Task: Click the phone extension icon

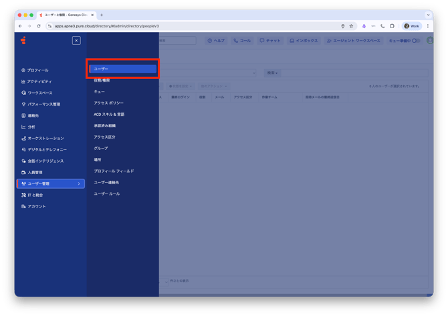Action: [x=382, y=26]
